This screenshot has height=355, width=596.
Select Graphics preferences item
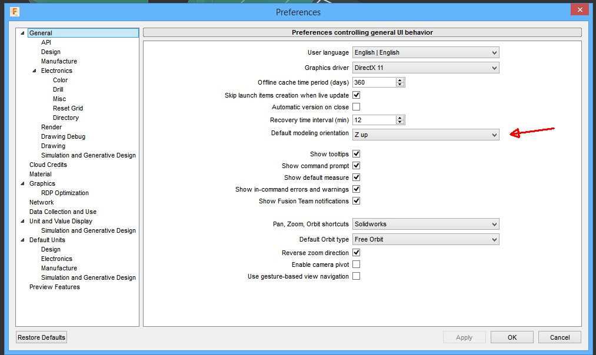point(42,183)
